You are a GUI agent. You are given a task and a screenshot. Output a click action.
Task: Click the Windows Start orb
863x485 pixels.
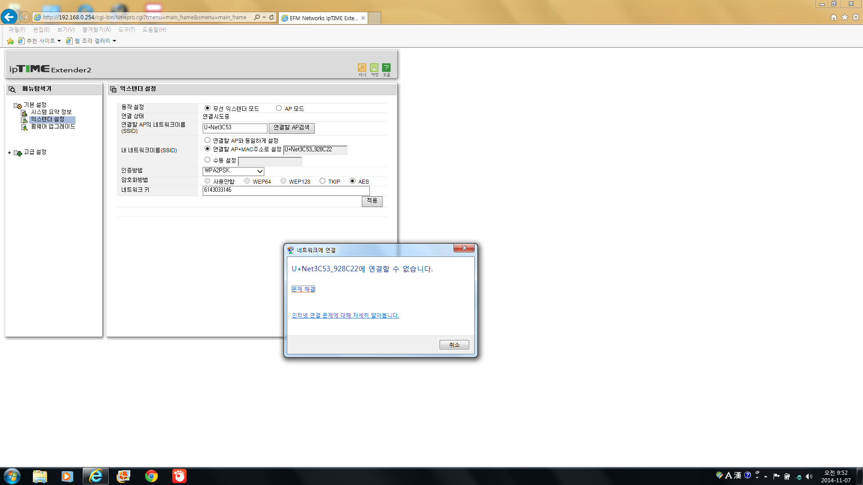(12, 476)
